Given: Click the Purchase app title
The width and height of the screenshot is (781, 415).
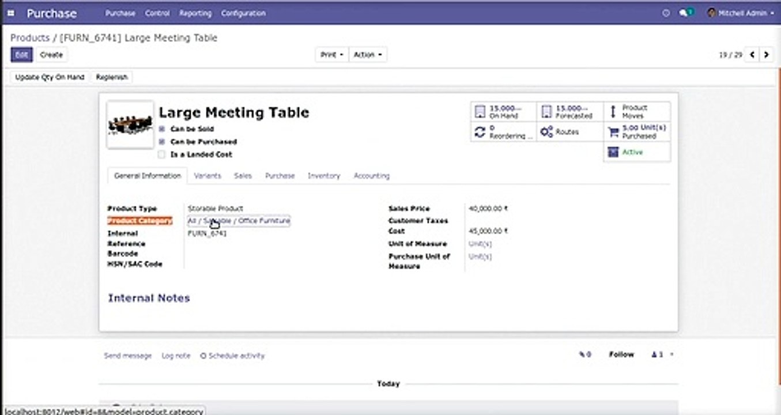Looking at the screenshot, I should [51, 13].
